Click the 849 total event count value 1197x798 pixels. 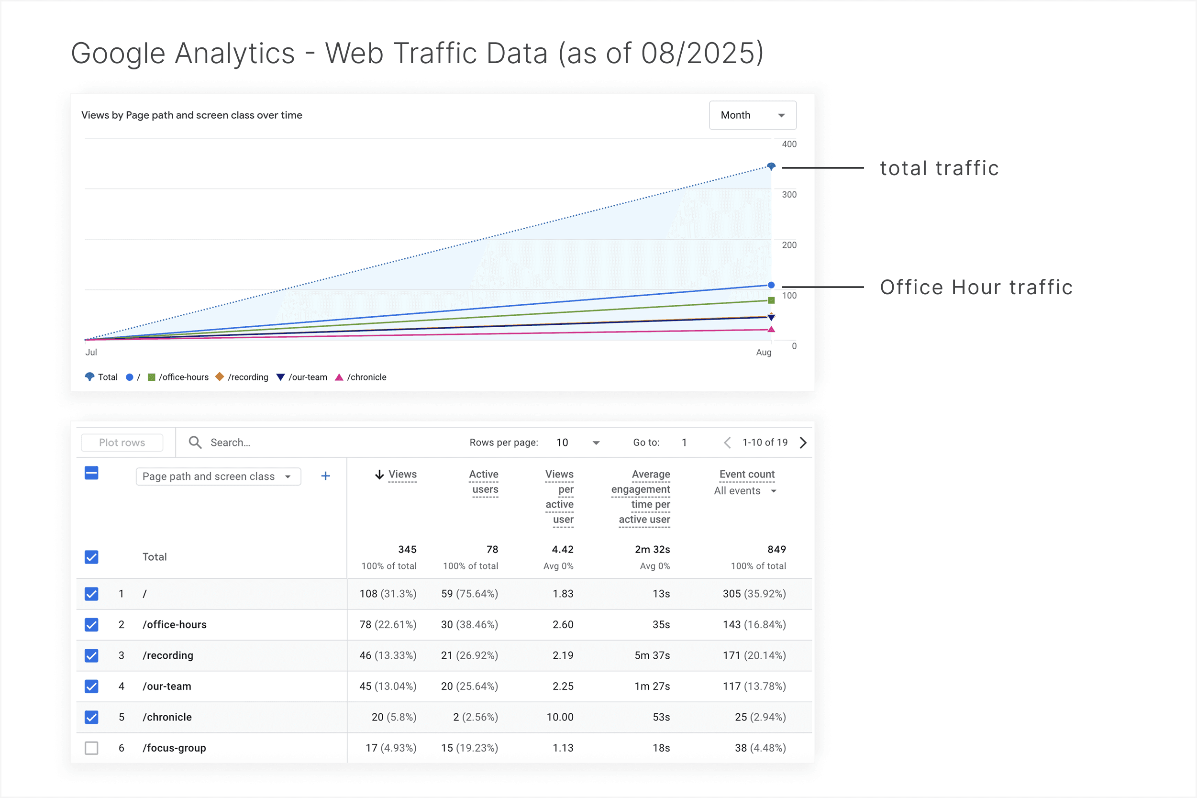pos(776,550)
